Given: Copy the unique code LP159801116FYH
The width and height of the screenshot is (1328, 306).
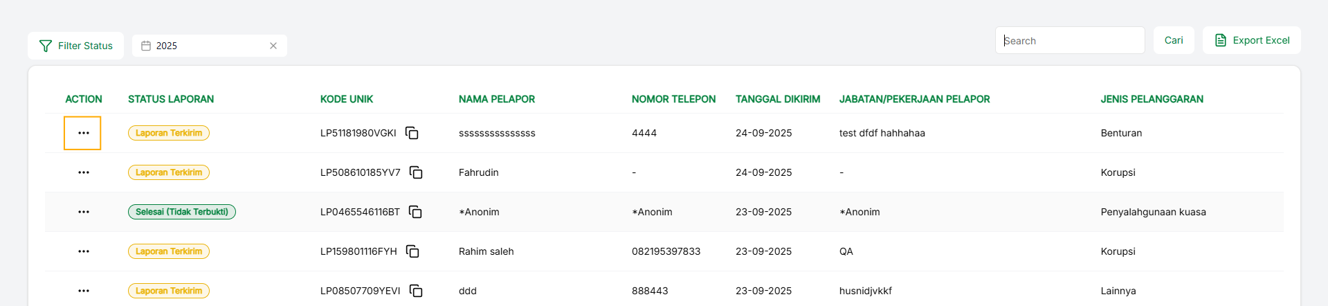Looking at the screenshot, I should (412, 251).
